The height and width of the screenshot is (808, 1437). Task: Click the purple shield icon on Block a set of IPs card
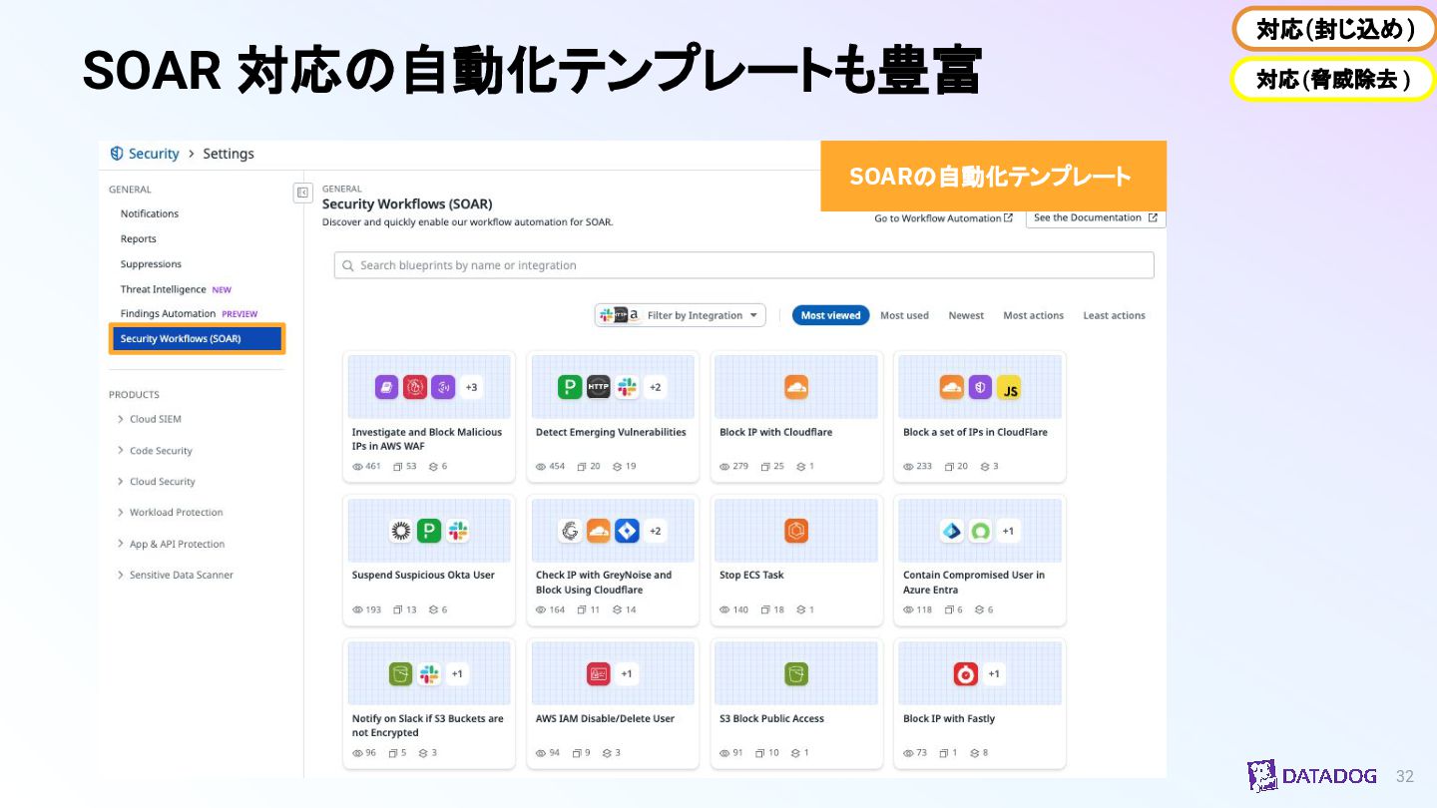pyautogui.click(x=980, y=387)
